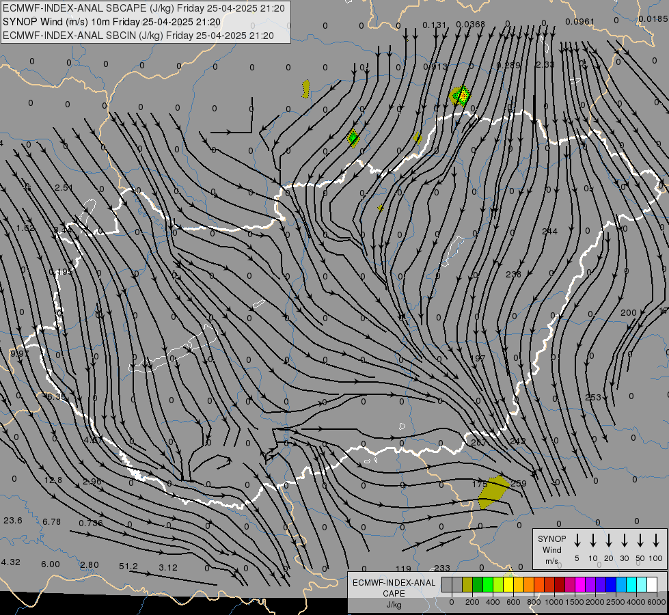Click the map value 0.0368
Viewport: 669px width, 615px height.
tap(471, 25)
